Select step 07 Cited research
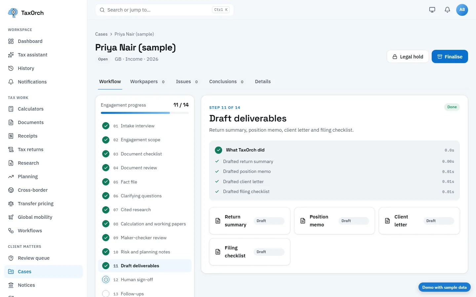Screen dimensions: 476x297 (x=145, y=210)
